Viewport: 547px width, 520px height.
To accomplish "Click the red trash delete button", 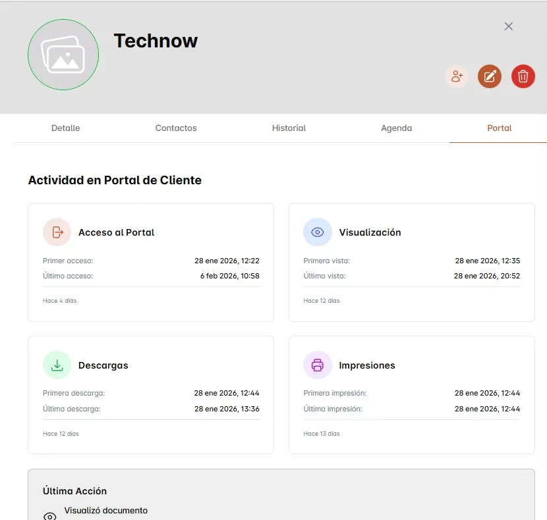I will (x=523, y=76).
